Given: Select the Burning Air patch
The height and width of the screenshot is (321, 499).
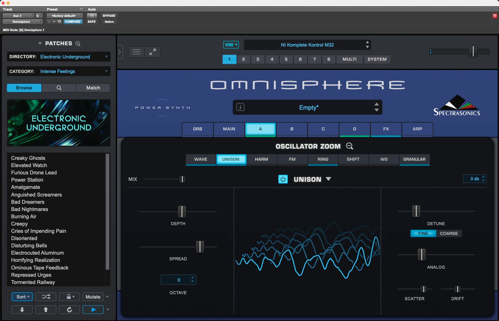Looking at the screenshot, I should [24, 217].
